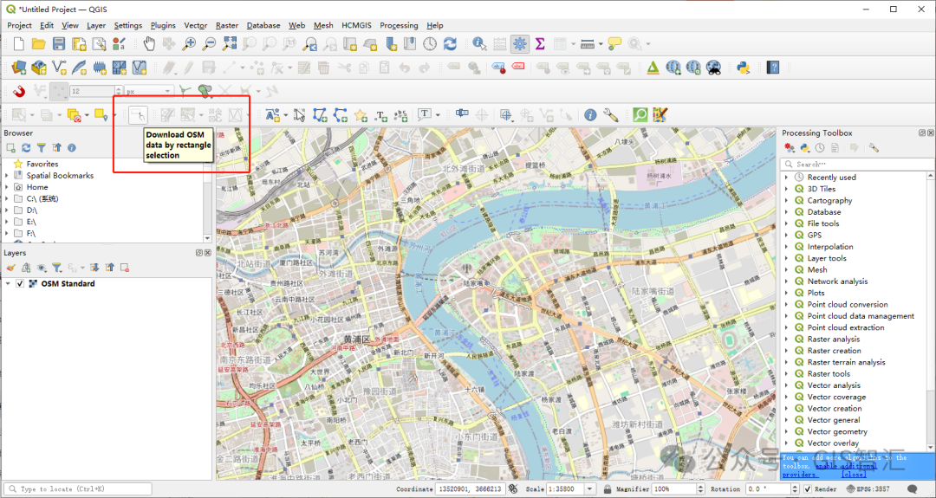
Task: Open the Python console
Action: pos(743,67)
